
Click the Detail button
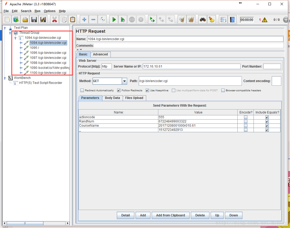click(126, 215)
